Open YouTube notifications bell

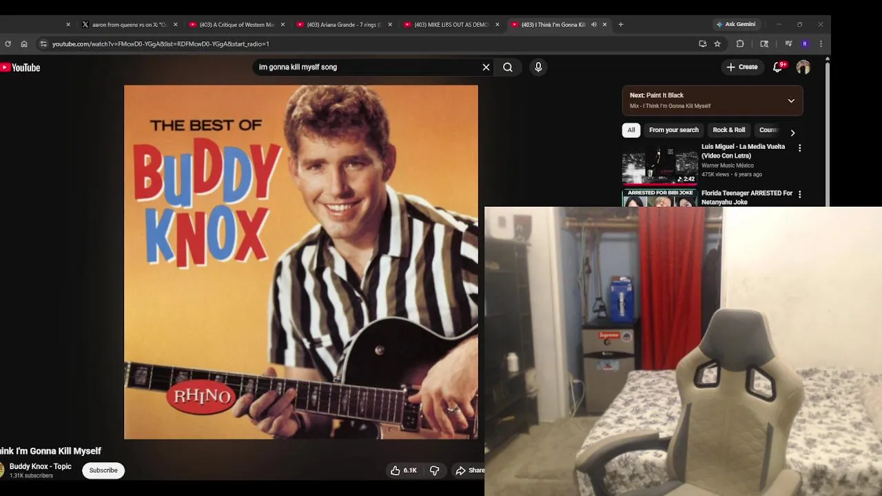point(777,67)
